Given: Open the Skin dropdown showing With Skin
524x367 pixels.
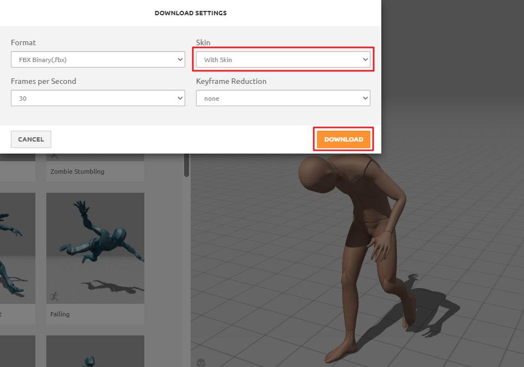Looking at the screenshot, I should click(x=283, y=59).
